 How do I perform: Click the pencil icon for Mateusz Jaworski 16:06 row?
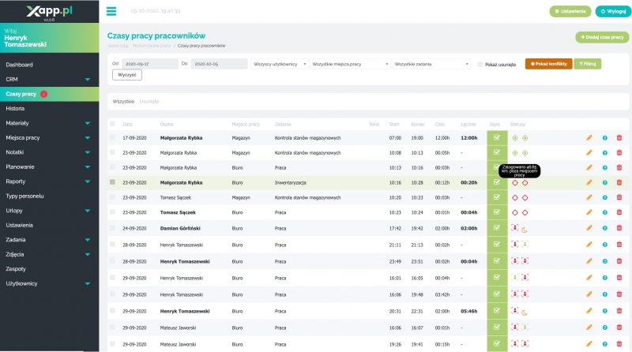[x=589, y=328]
